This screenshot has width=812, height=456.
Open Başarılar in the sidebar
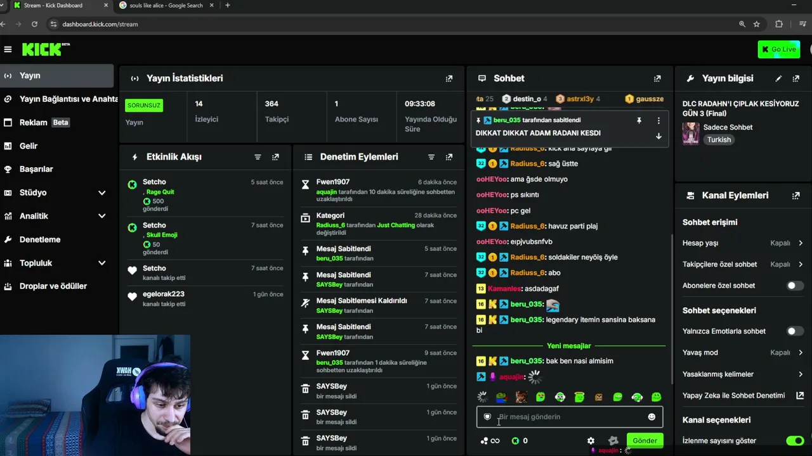56,170
